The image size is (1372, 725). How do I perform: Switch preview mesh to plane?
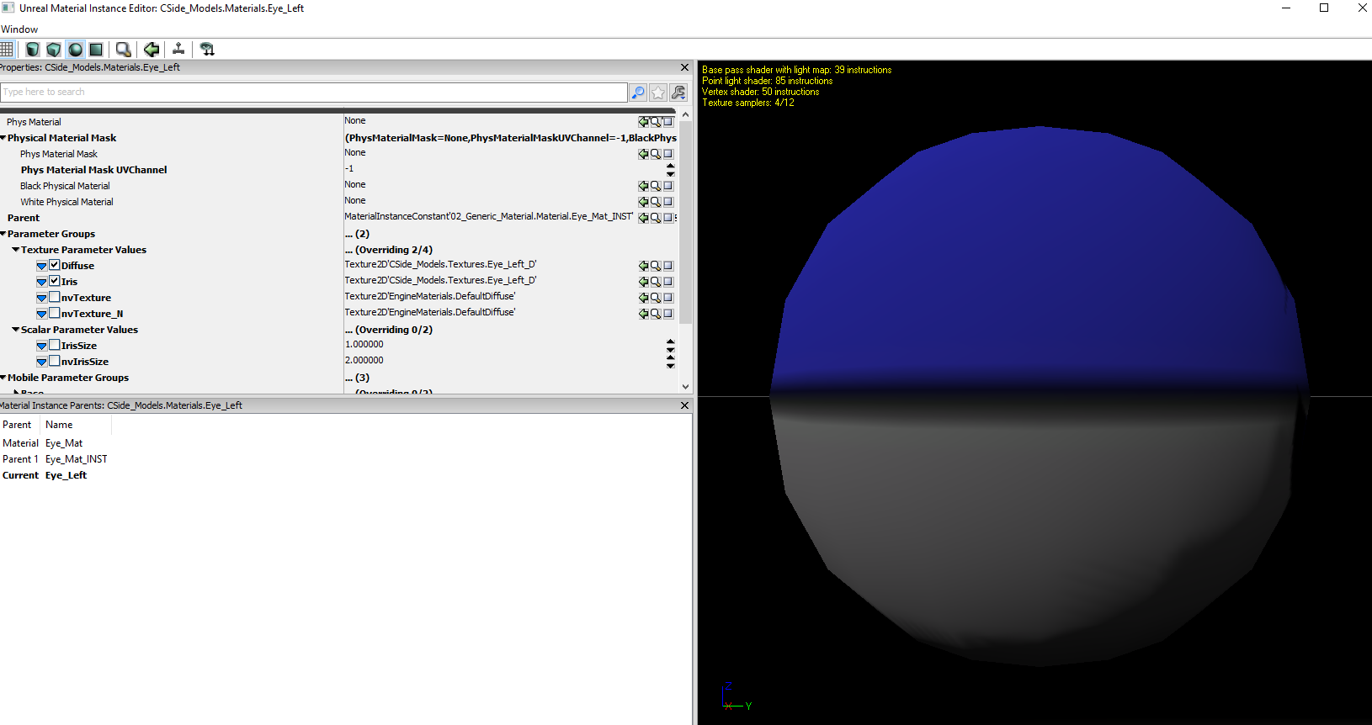(97, 50)
